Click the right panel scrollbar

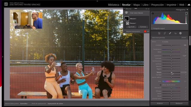(x=190, y=41)
